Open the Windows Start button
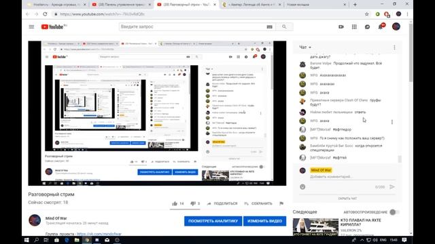The image size is (435, 244). point(27,240)
